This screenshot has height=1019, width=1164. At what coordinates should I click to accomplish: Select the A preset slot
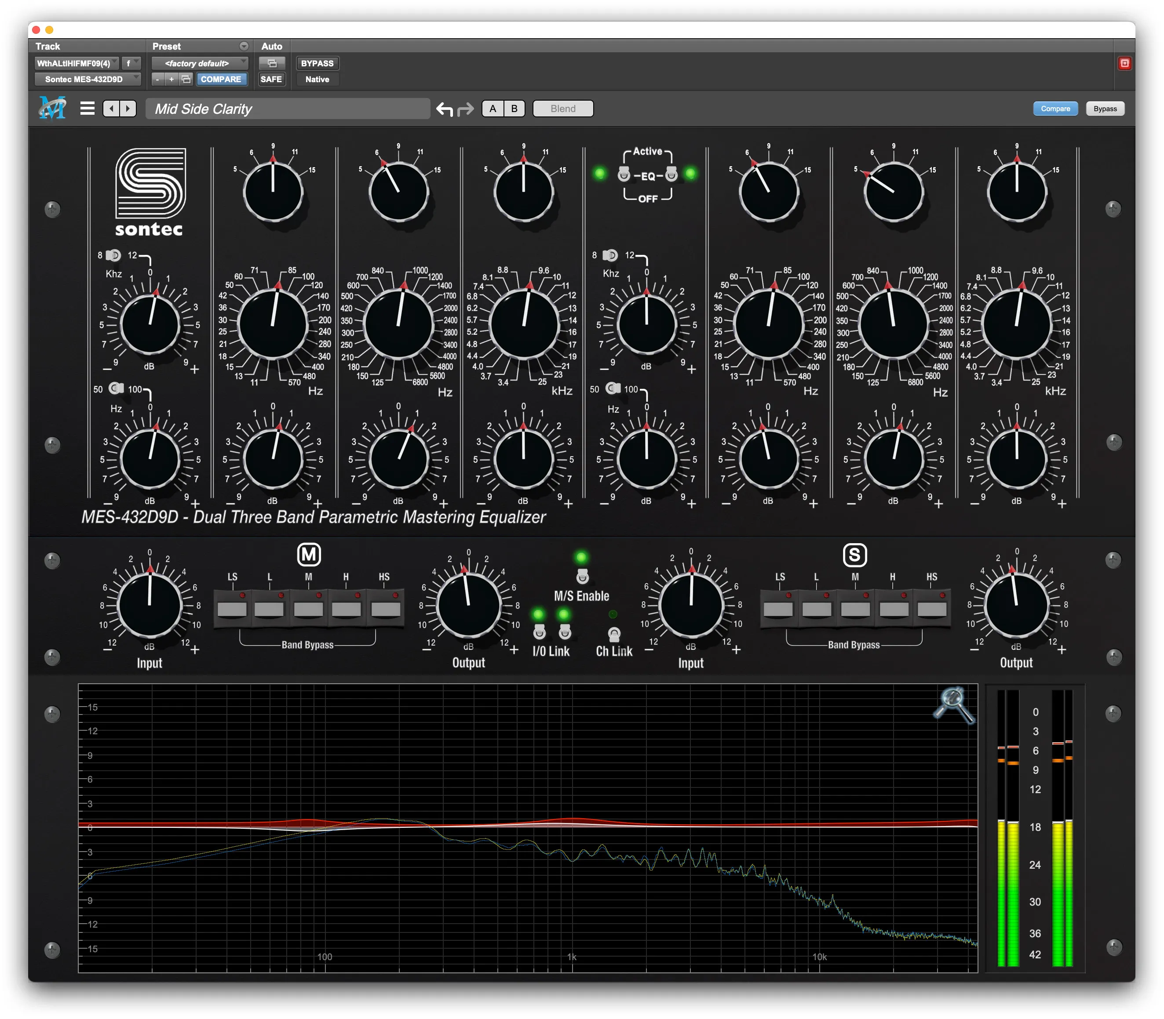(493, 109)
